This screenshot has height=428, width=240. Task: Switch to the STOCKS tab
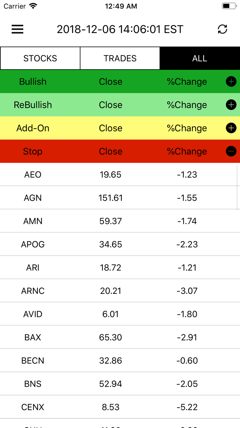(x=40, y=58)
